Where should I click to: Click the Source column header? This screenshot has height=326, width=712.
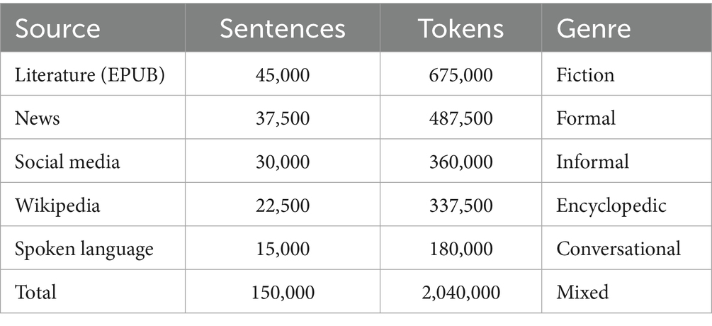[58, 28]
